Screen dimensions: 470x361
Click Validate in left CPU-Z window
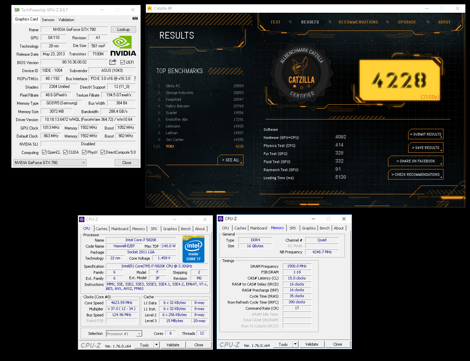[173, 345]
